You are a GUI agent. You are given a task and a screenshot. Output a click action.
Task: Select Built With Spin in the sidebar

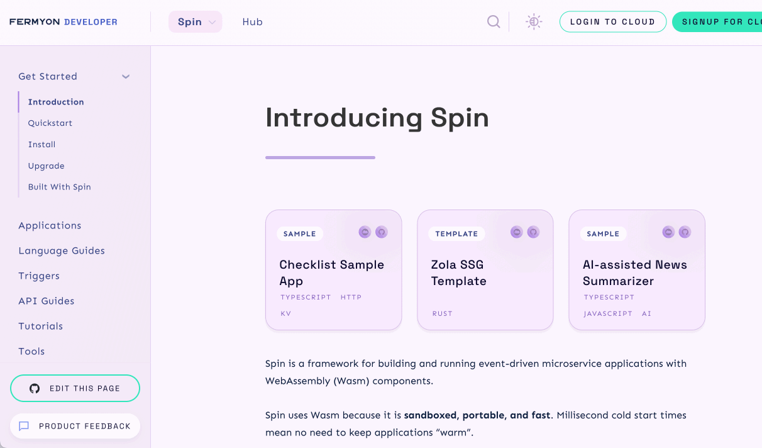(59, 186)
